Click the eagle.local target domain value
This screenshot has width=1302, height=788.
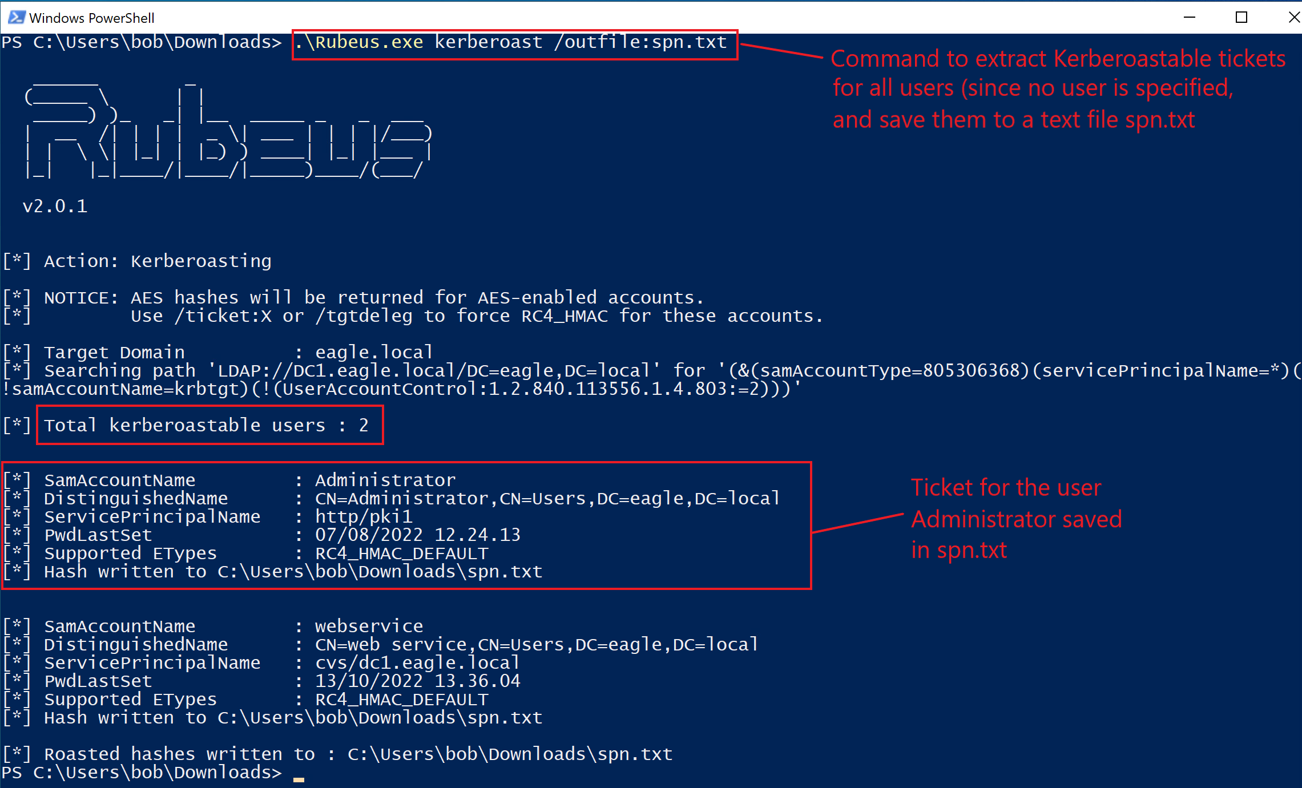374,352
